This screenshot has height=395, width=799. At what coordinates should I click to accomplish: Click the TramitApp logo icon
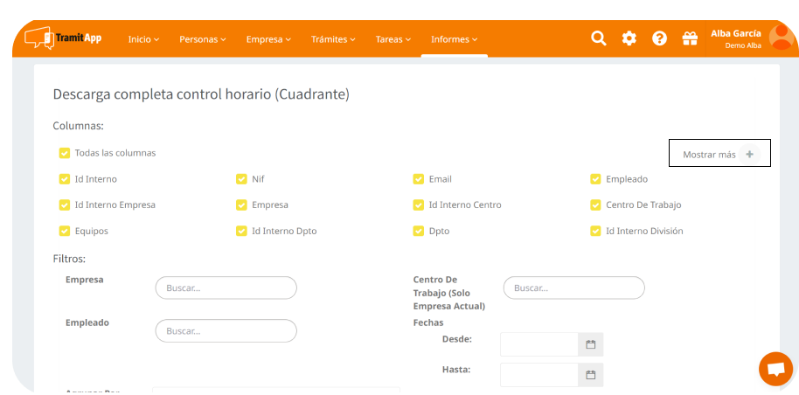[38, 38]
